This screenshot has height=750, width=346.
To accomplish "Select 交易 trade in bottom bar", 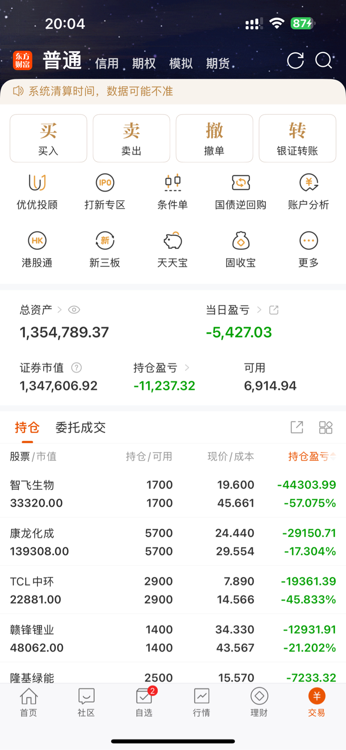I will coord(317,702).
